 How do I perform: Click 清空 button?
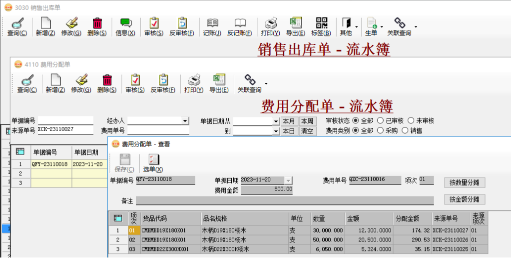(x=308, y=131)
